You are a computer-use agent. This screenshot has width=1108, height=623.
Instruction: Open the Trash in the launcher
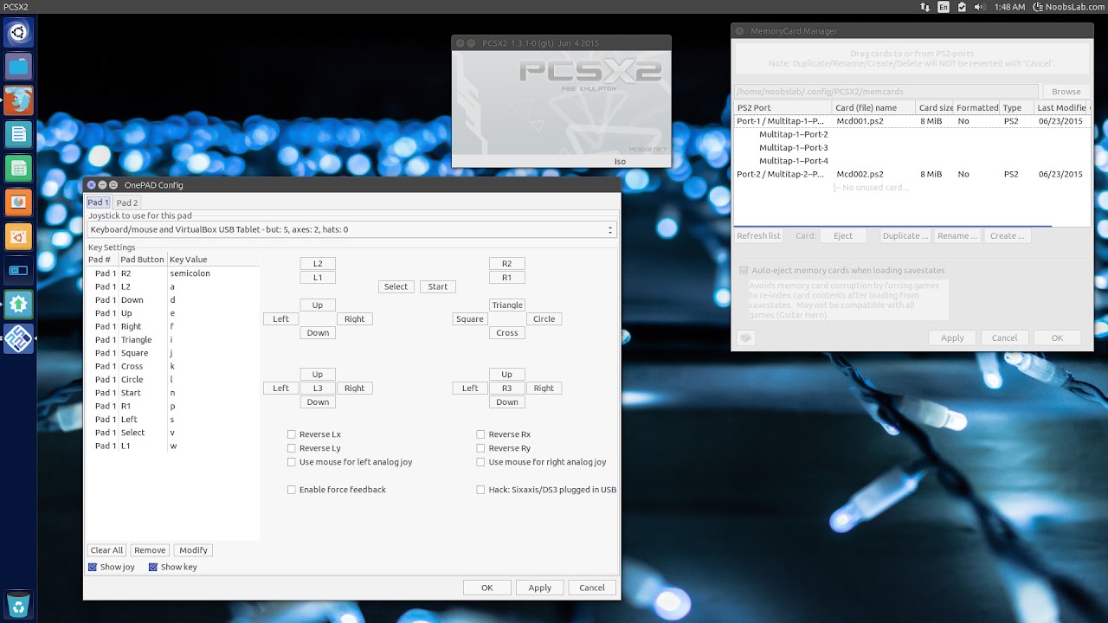[x=17, y=604]
